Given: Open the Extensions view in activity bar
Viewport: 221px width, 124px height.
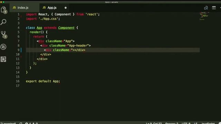Looking at the screenshot, I should tap(3, 59).
